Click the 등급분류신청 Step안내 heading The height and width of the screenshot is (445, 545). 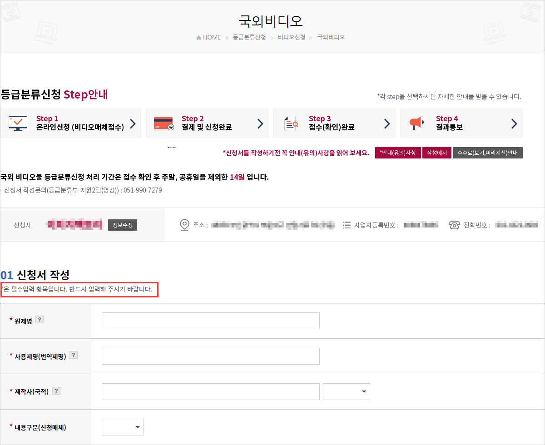click(54, 94)
